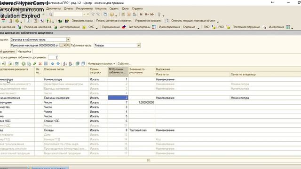This screenshot has height=169, width=301.
Task: Click the search magnifier in top toolbar
Action: click(x=51, y=15)
